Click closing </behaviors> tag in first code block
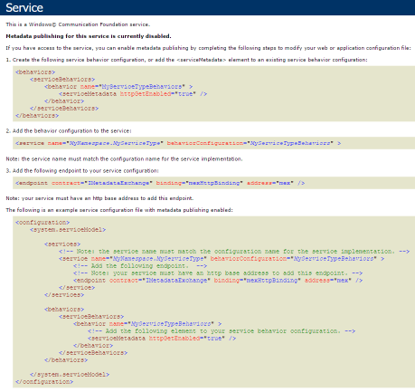The height and width of the screenshot is (392, 415). tap(37, 116)
